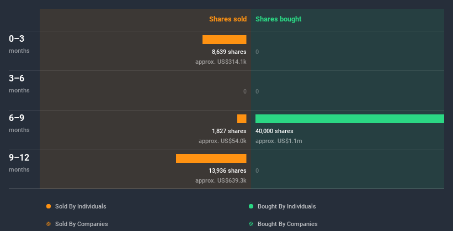Click the approx. US$639.3k amount
Image resolution: width=453 pixels, height=231 pixels.
pos(221,180)
